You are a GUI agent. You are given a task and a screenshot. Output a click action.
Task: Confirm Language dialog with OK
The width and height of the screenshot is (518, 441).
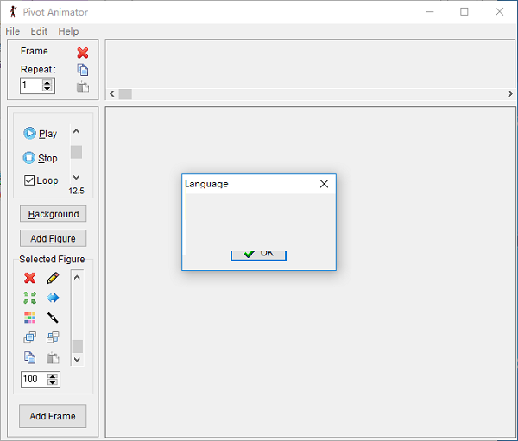coord(258,255)
